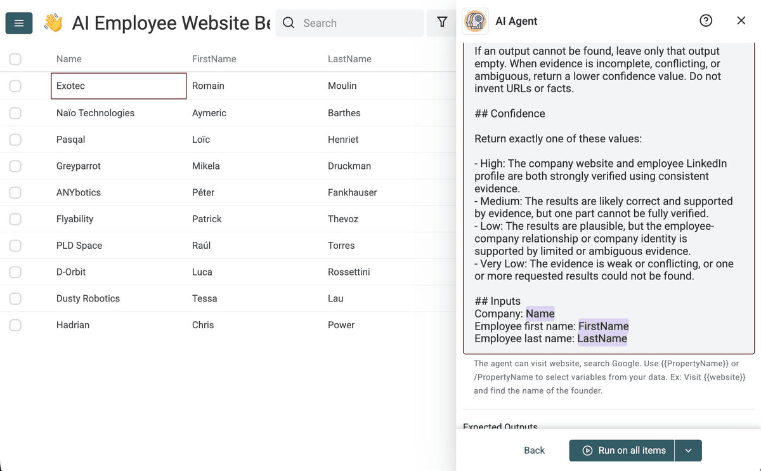Check the Hadrian row checkbox
Viewport: 761px width, 471px height.
pos(15,325)
